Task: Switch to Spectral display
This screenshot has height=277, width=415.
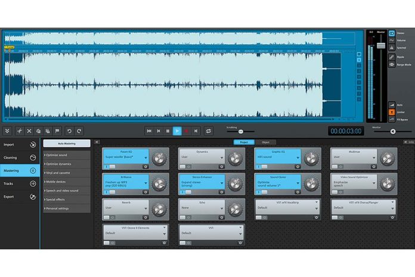Action: (x=392, y=48)
